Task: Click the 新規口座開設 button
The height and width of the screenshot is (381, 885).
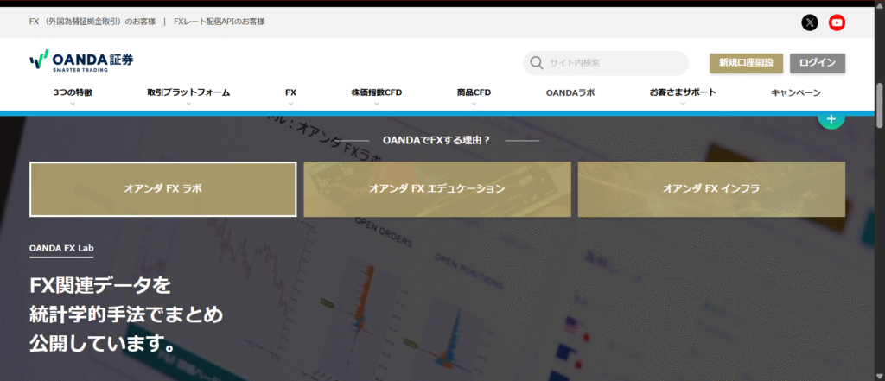Action: pos(746,63)
